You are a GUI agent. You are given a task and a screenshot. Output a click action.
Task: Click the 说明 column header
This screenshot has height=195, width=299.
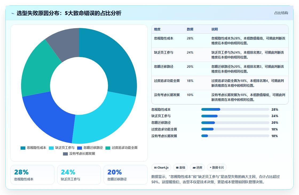click(x=215, y=29)
